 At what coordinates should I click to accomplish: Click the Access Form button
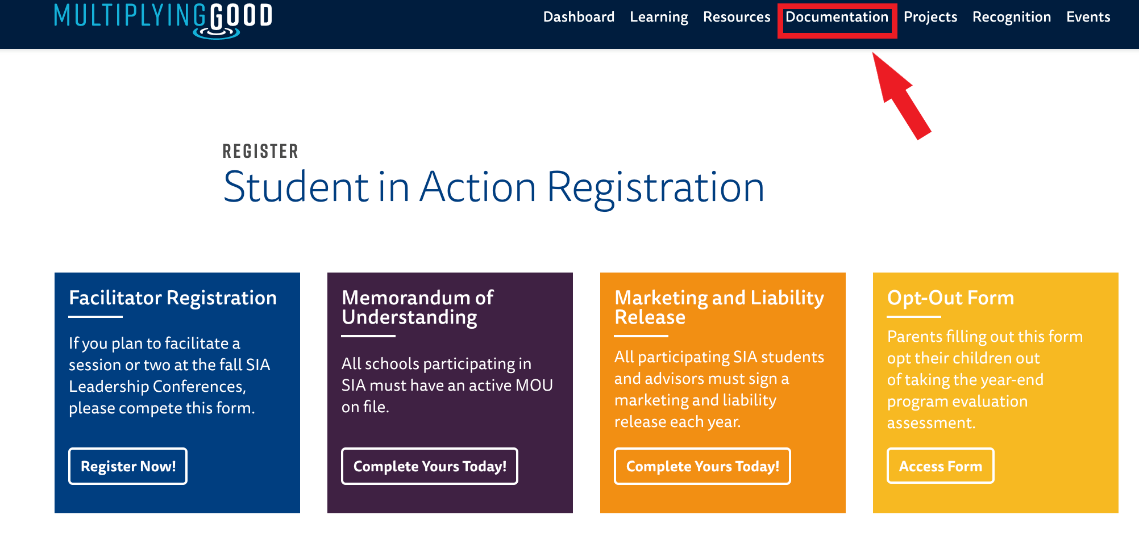pyautogui.click(x=941, y=466)
